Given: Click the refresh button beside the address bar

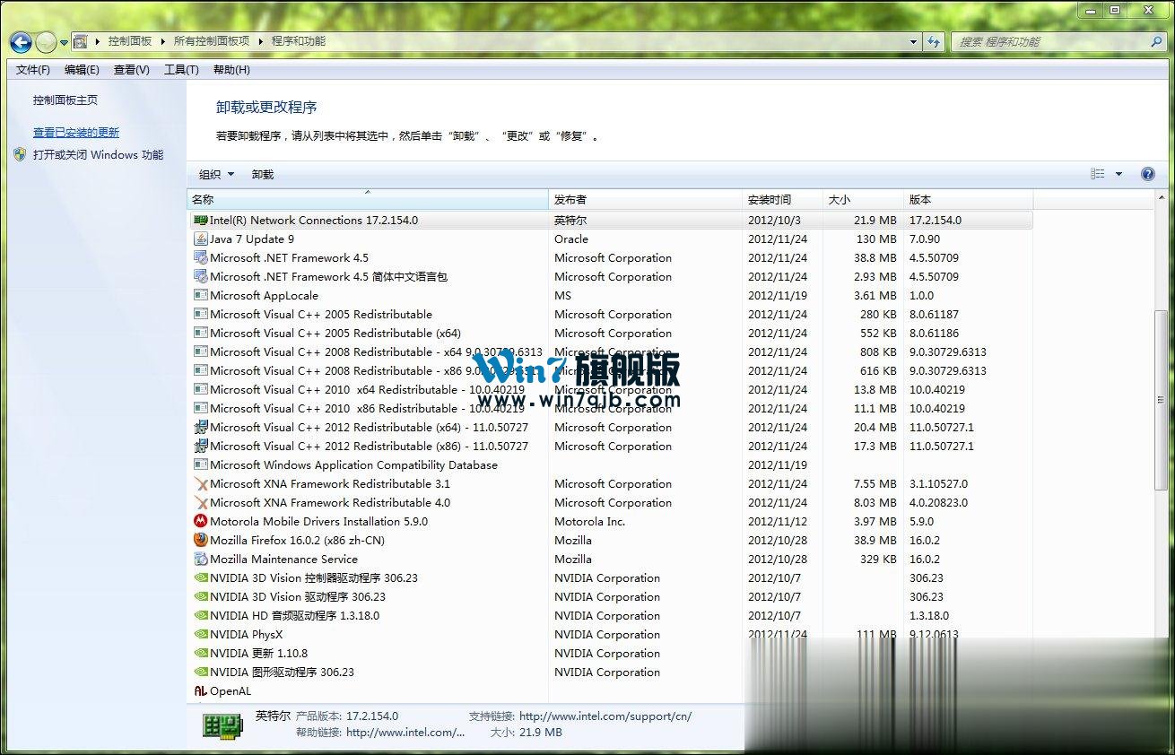Looking at the screenshot, I should click(935, 41).
